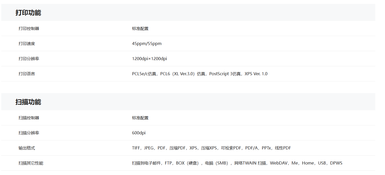
Task: Click the 600dpi scan resolution value
Action: pyautogui.click(x=139, y=133)
